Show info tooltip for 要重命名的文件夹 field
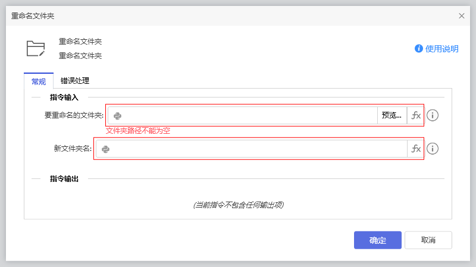The height and width of the screenshot is (267, 476). click(433, 115)
